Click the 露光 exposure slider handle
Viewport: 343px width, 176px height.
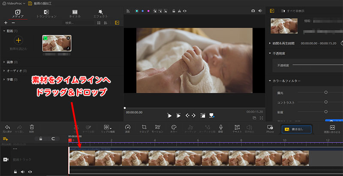click(x=326, y=92)
